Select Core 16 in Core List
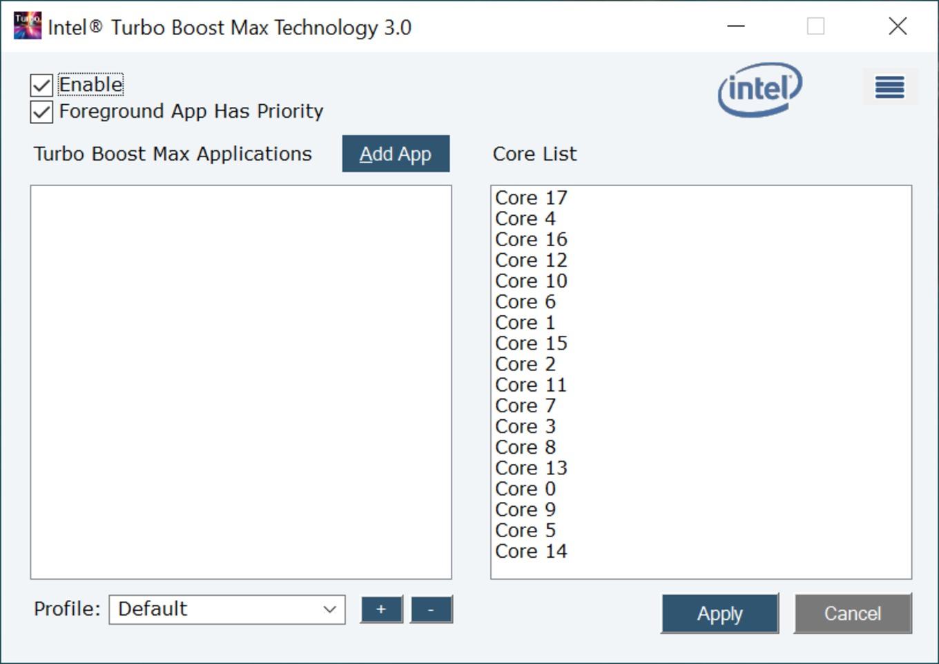The width and height of the screenshot is (939, 664). pyautogui.click(x=531, y=239)
